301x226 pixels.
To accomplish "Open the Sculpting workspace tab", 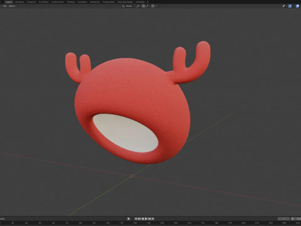I will click(31, 2).
